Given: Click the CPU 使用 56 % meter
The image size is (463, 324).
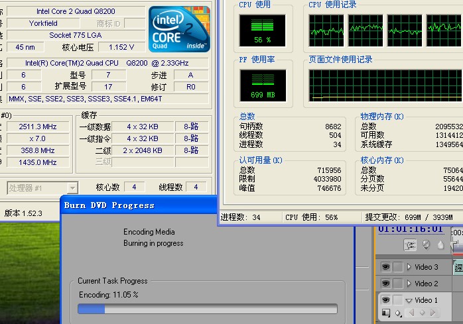Looking at the screenshot, I should pyautogui.click(x=263, y=30).
